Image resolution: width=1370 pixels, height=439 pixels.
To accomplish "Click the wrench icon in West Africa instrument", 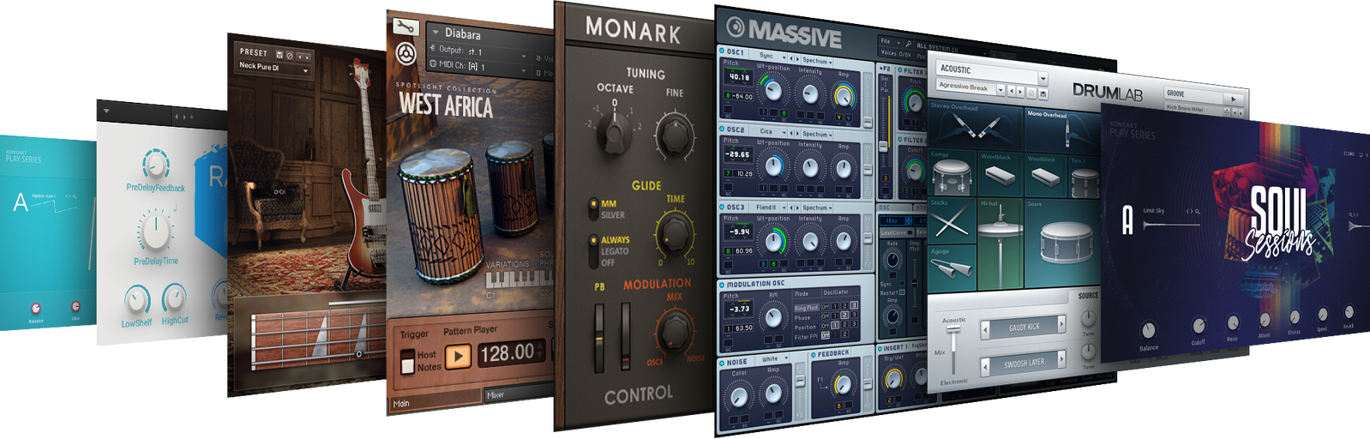I will pos(405,27).
